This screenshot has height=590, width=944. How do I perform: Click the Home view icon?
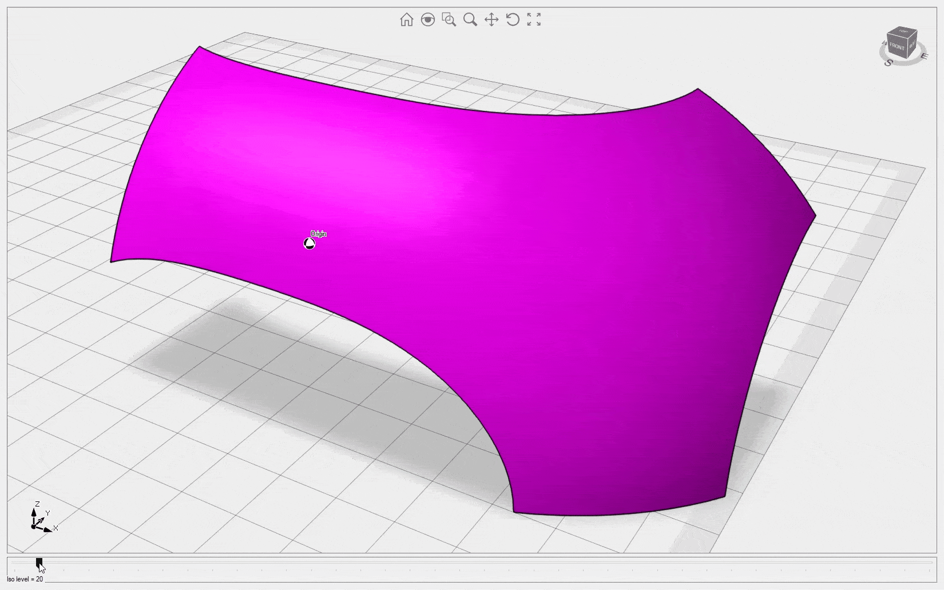point(406,20)
